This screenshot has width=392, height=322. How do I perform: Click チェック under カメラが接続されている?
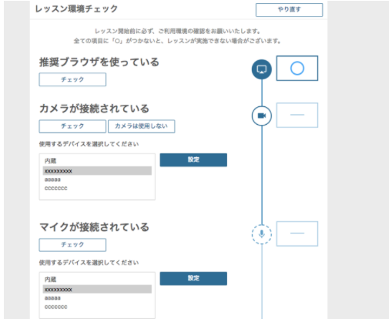coord(72,126)
